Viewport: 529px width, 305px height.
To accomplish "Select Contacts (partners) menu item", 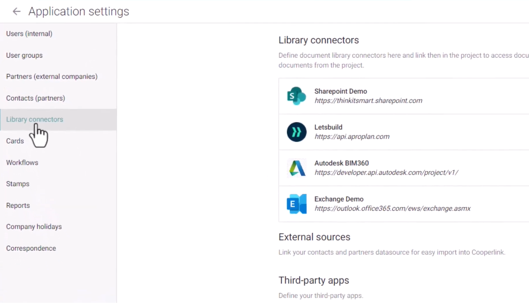I will click(36, 98).
